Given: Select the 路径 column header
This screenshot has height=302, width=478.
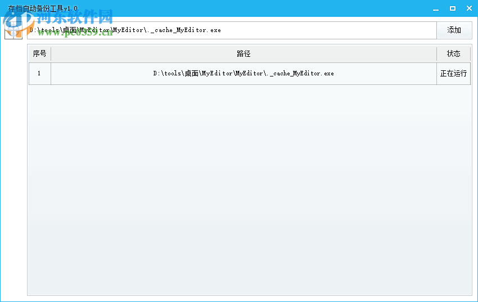Looking at the screenshot, I should (243, 53).
